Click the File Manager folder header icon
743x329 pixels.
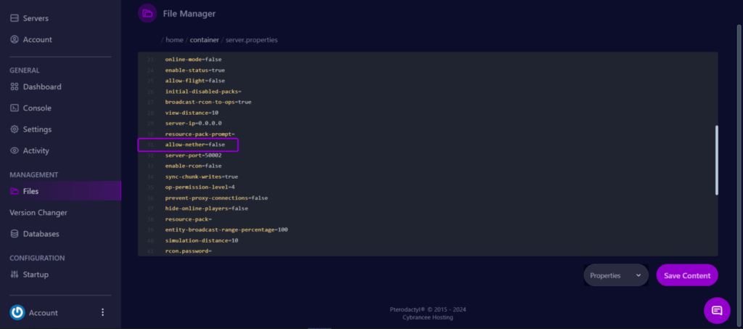(147, 13)
